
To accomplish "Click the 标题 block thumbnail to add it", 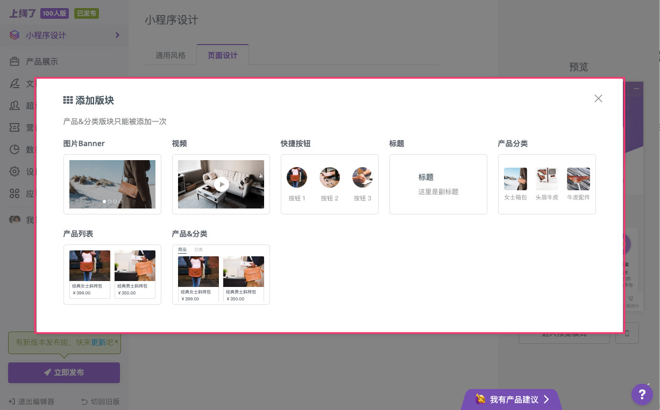I will (438, 184).
